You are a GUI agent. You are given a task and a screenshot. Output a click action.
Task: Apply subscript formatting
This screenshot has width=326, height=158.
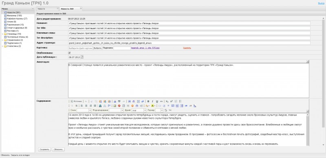167,101
